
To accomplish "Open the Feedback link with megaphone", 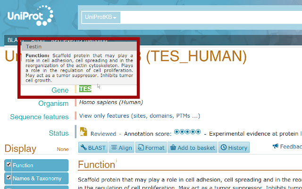I will point(287,146).
